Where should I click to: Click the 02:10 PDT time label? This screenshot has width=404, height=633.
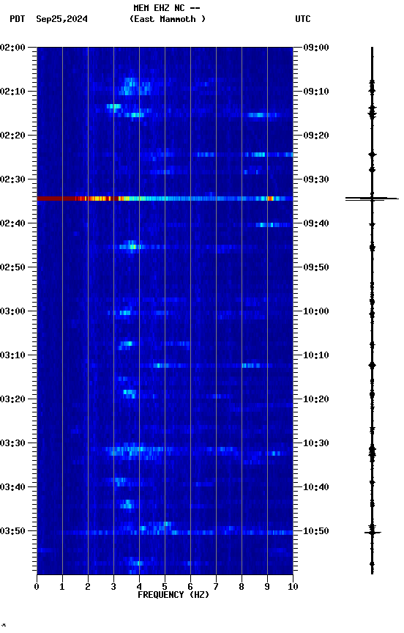click(12, 92)
